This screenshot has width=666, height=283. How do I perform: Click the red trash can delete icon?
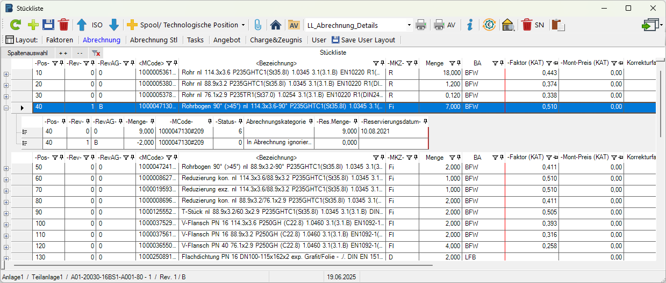(x=64, y=25)
